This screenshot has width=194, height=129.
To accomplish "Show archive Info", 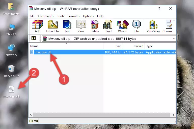I will point(136,26).
